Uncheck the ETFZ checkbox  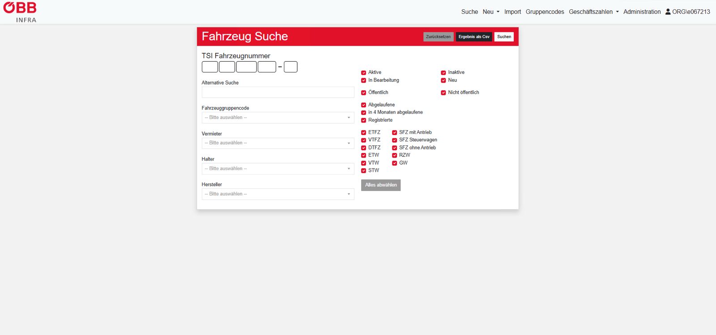click(x=363, y=132)
